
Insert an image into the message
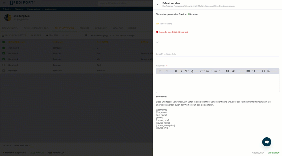pyautogui.click(x=269, y=71)
